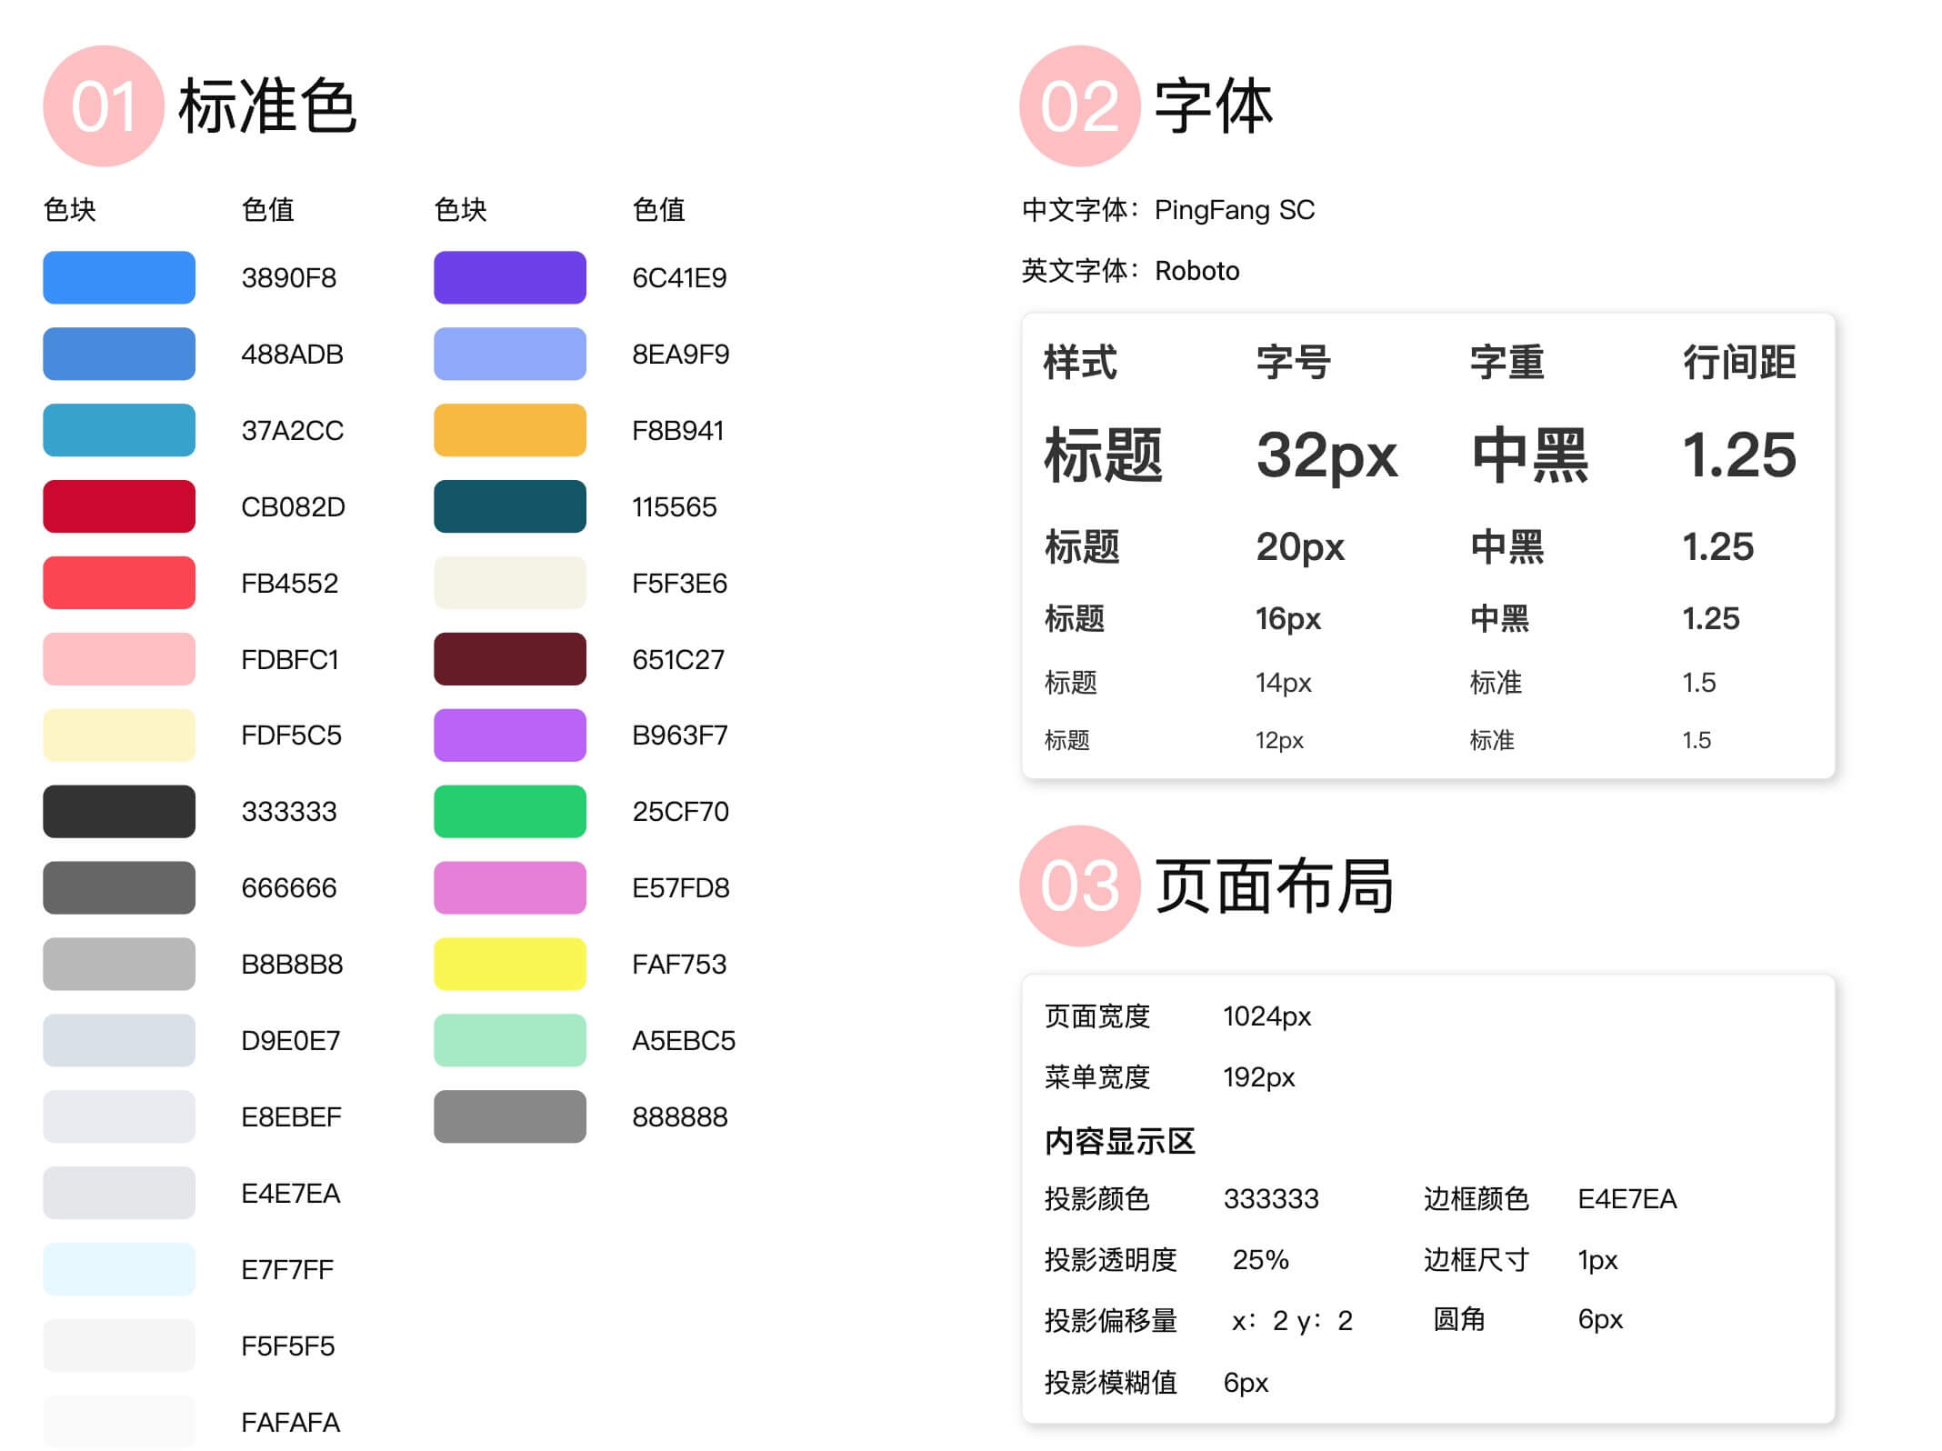The height and width of the screenshot is (1451, 1942).
Task: Click the green 25CF70 color swatch
Action: click(509, 812)
